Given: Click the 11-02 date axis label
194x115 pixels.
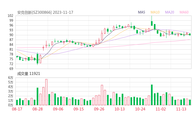Looking at the screenshot, I should (161, 109).
